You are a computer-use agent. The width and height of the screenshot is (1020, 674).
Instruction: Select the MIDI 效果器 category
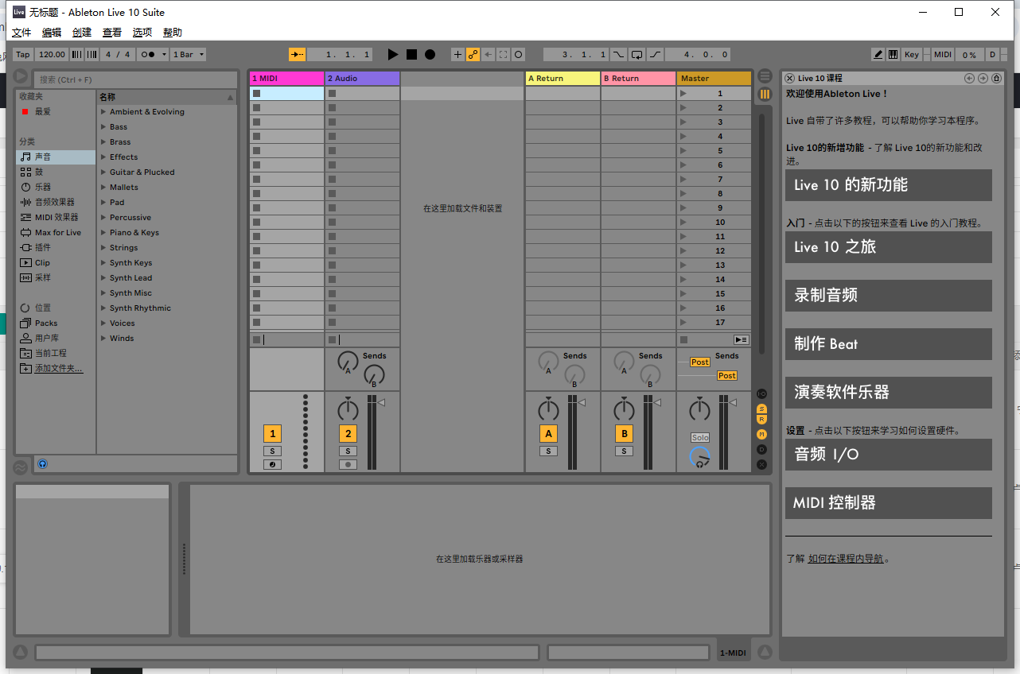(x=56, y=217)
